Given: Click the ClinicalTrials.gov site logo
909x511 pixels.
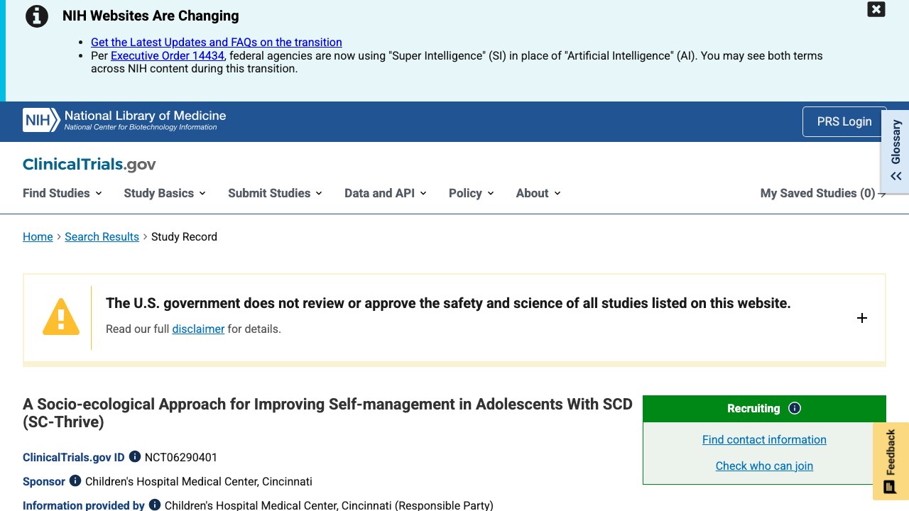Looking at the screenshot, I should tap(89, 165).
